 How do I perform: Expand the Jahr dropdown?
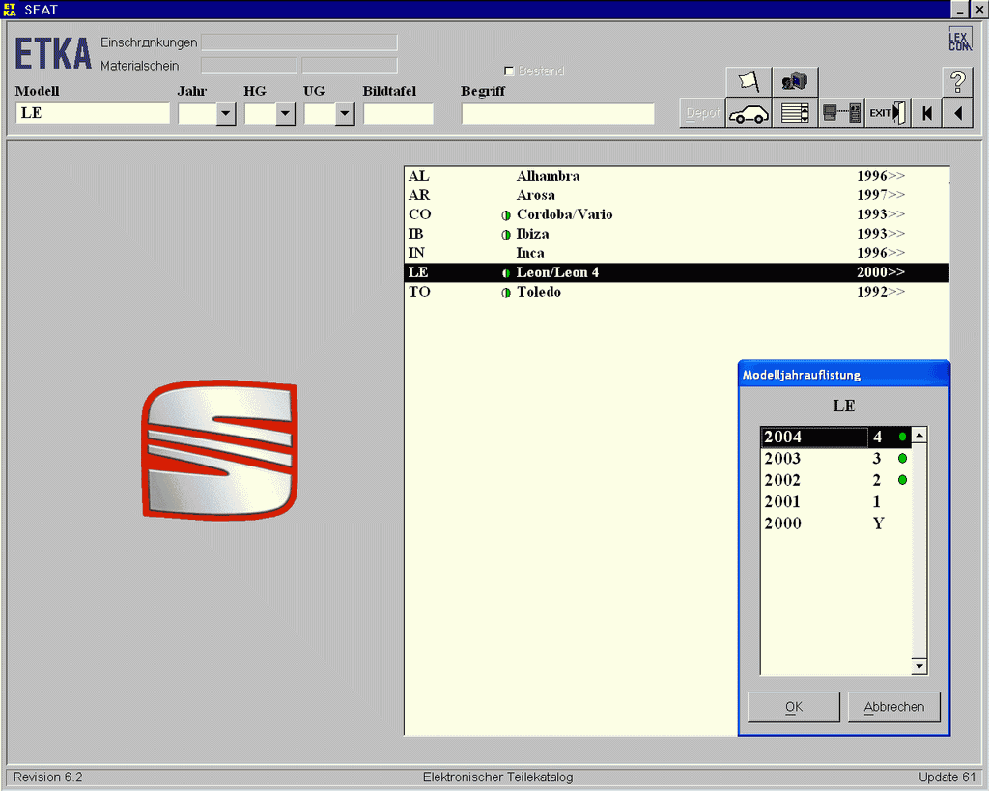point(225,114)
